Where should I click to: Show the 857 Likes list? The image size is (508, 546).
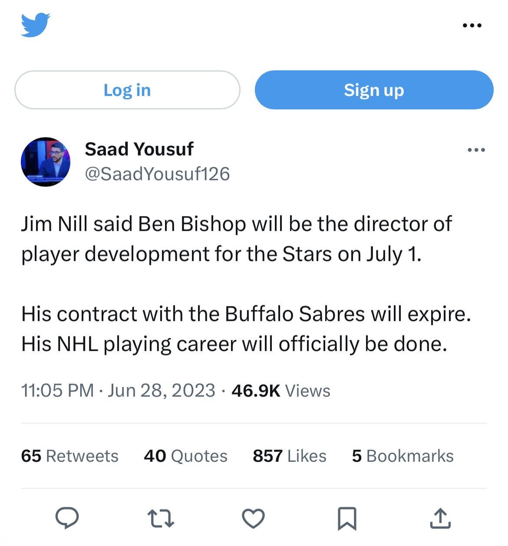[289, 456]
